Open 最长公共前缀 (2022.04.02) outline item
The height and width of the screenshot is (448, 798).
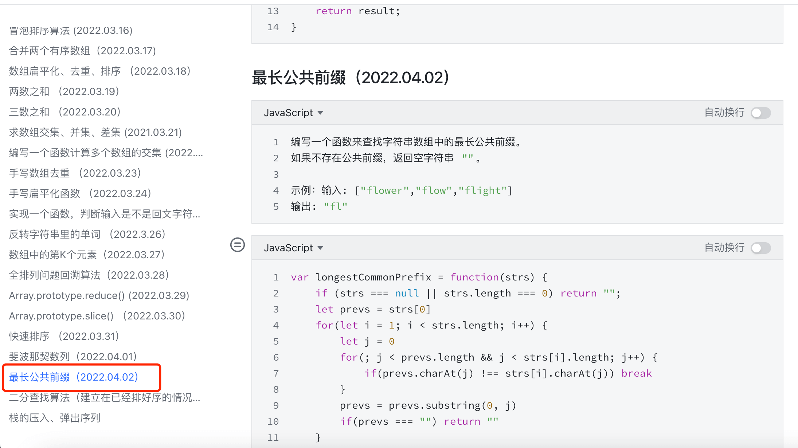74,377
